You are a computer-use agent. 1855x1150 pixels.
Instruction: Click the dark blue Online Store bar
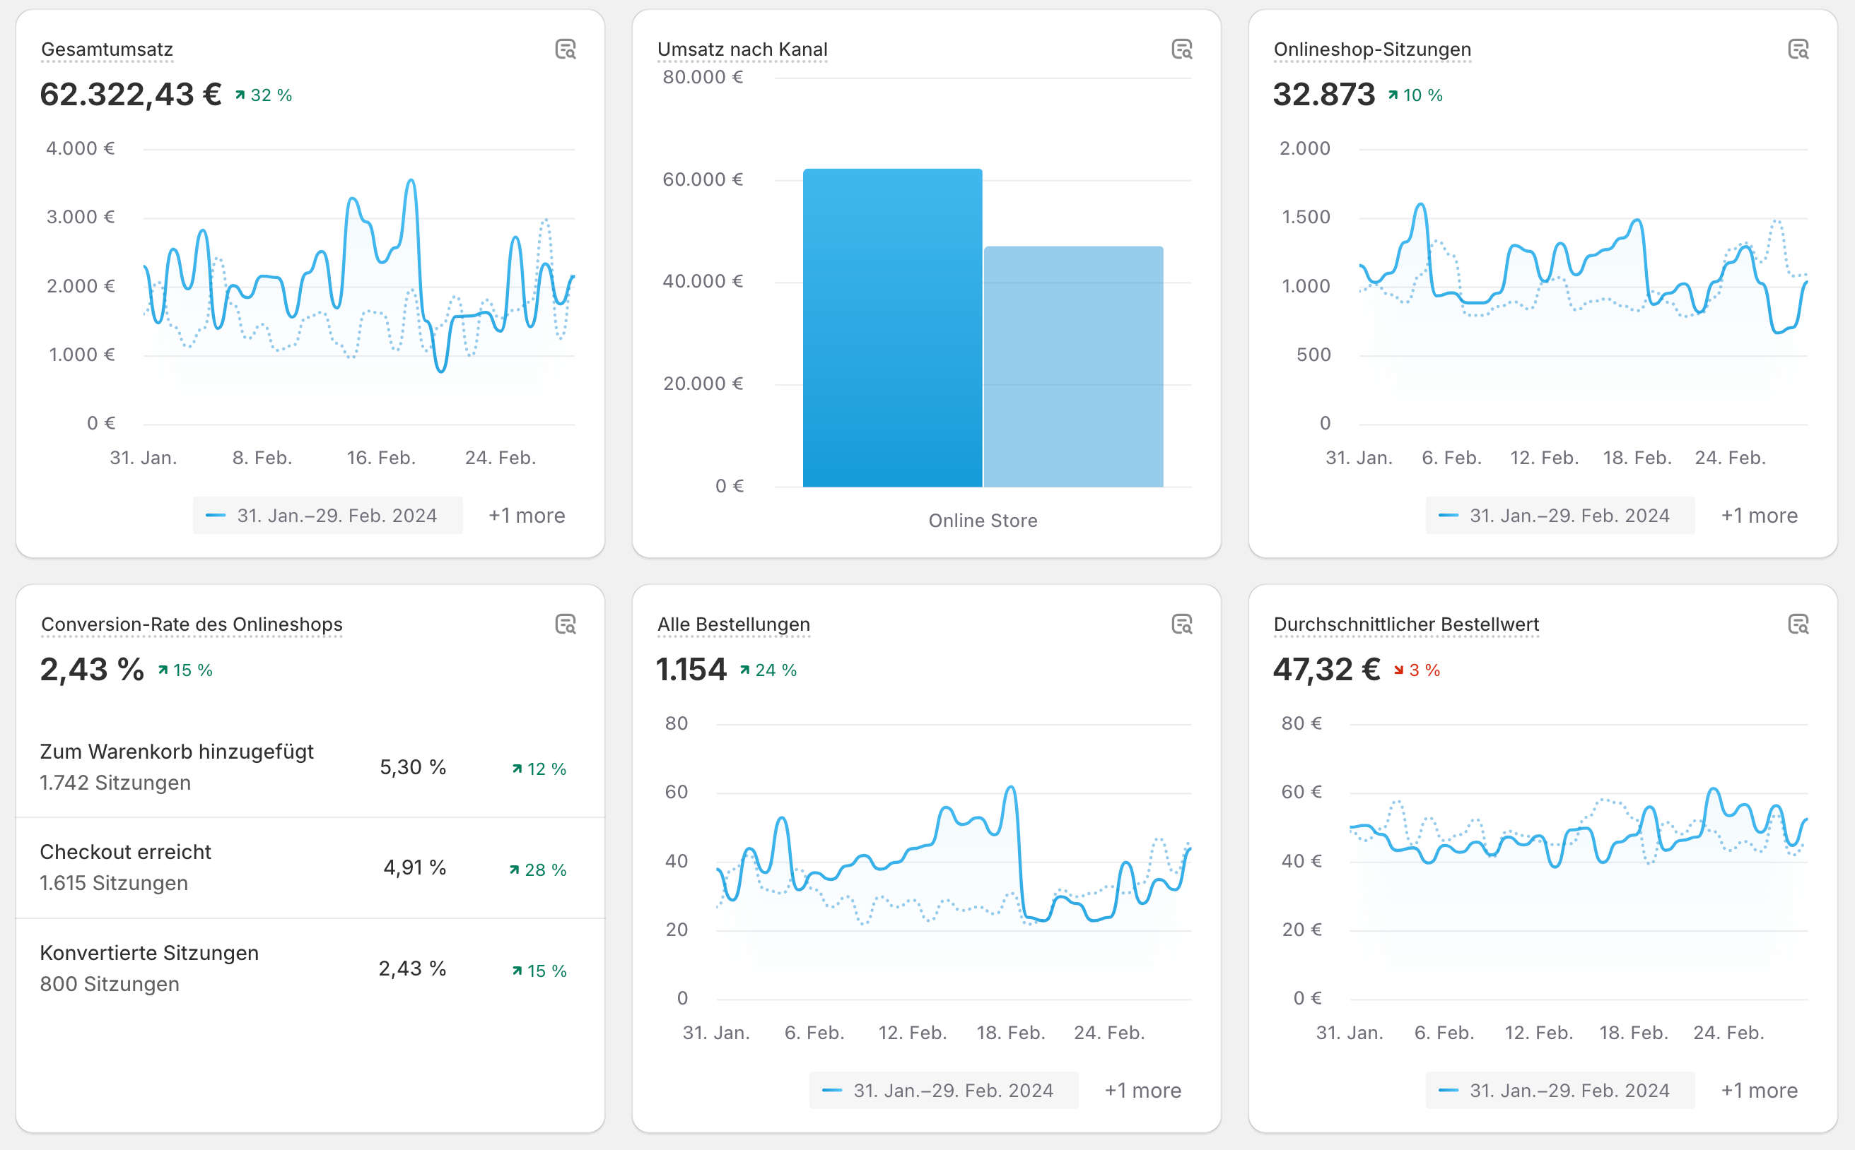(893, 328)
